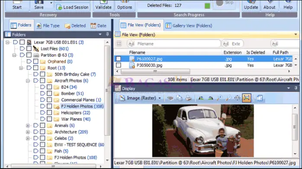Screen dimensions: 302x169
Task: Switch to the Date tab
Action: tap(98, 26)
